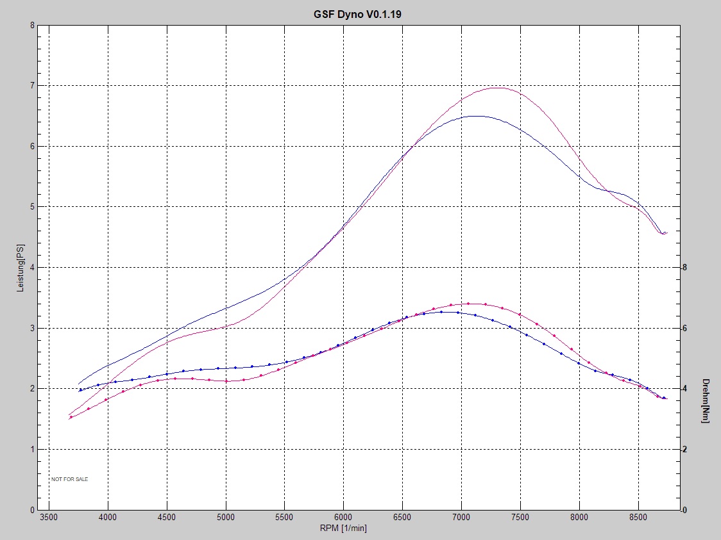Click the 2 tick label on the Drehm axis
721x540 pixels.
[x=685, y=450]
